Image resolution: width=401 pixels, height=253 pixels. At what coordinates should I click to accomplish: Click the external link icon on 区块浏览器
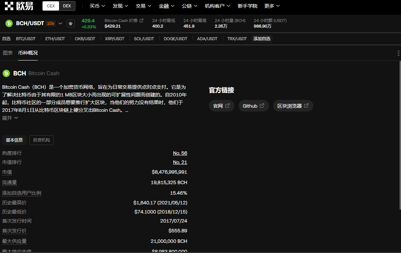pos(306,106)
